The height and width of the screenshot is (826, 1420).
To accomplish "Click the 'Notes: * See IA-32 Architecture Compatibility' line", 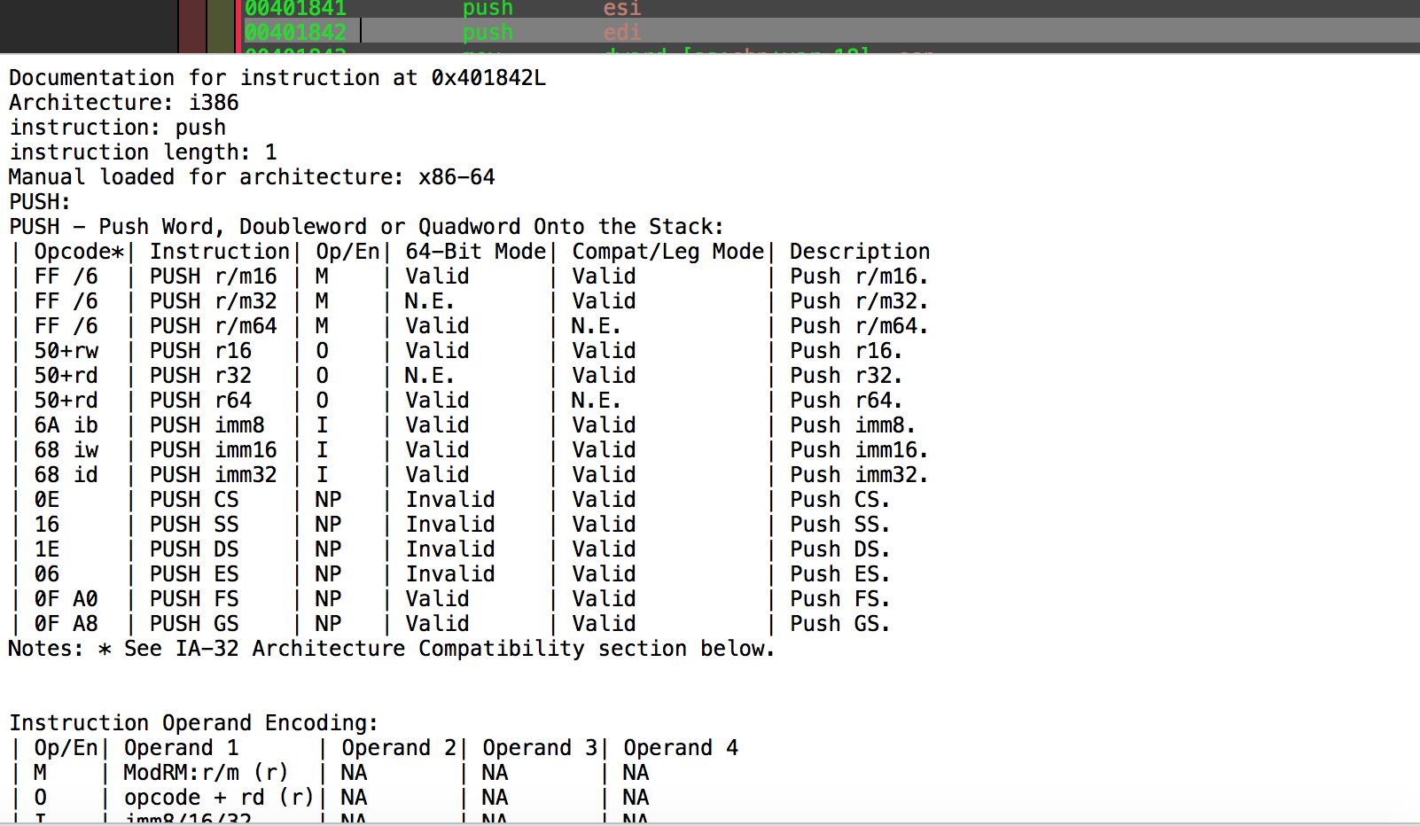I will pyautogui.click(x=392, y=649).
